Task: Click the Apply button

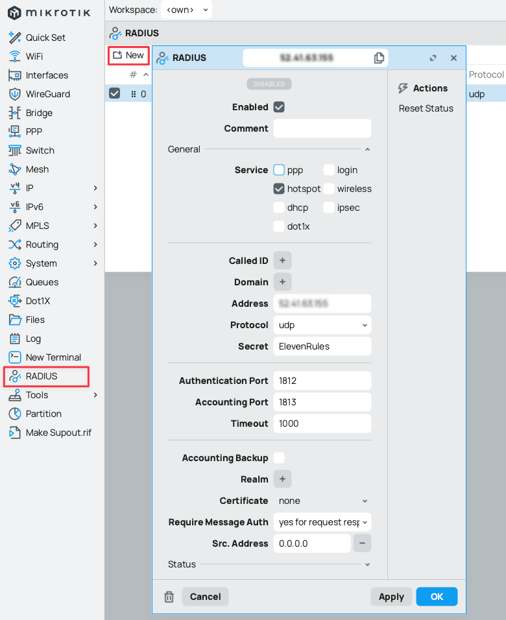Action: click(391, 597)
